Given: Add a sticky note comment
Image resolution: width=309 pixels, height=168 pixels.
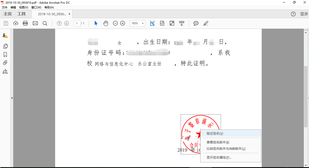Looking at the screenshot, I should pos(196,23).
